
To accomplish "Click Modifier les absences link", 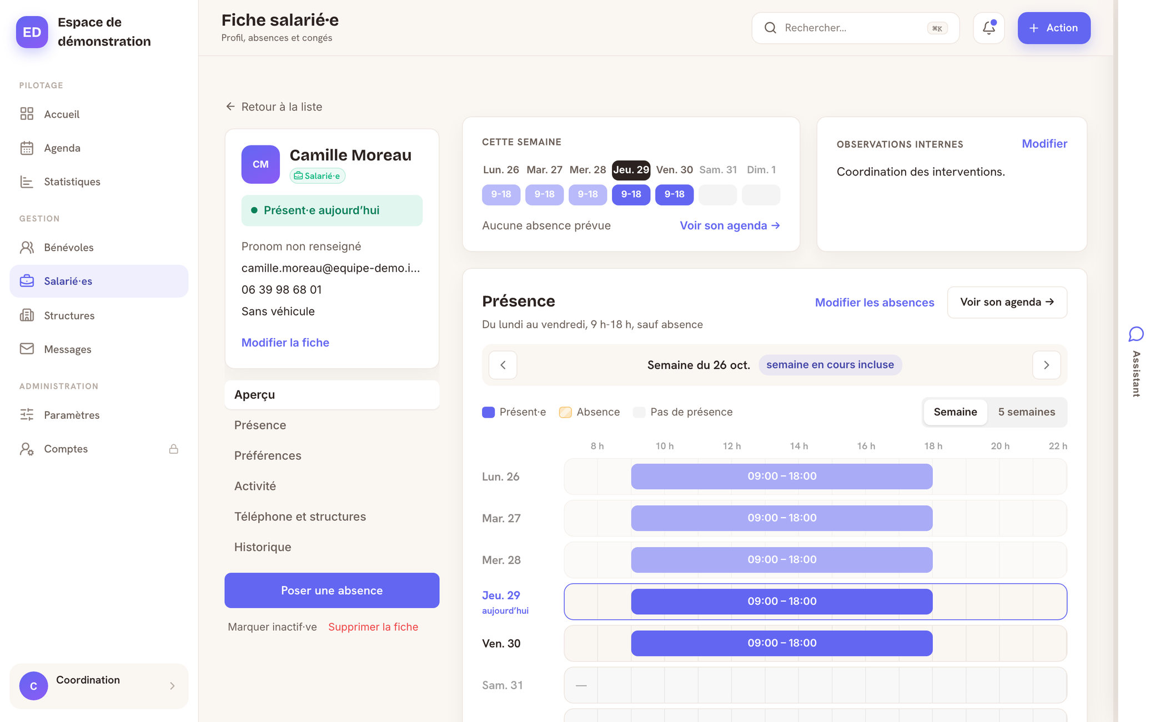I will click(875, 303).
